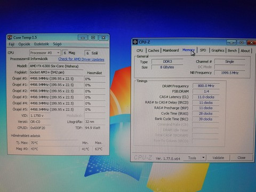This screenshot has width=256, height=192.
Task: Switch to the Caches tab
Action: coord(154,51)
